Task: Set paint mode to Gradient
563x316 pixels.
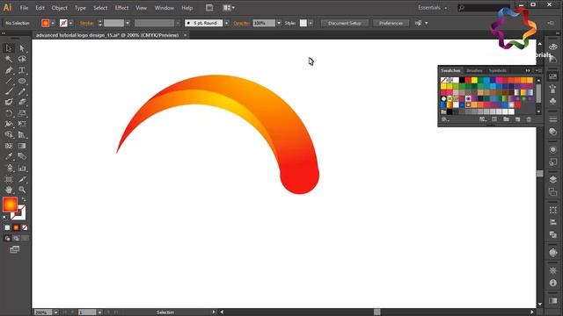Action: tap(16, 227)
